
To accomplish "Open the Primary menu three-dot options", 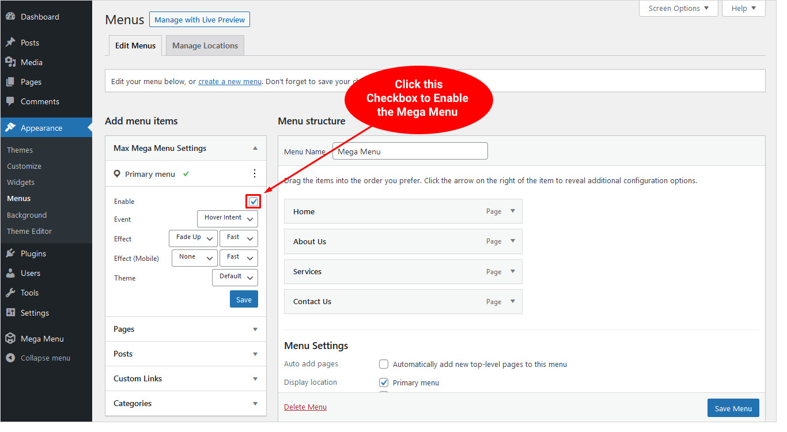I will [x=255, y=173].
